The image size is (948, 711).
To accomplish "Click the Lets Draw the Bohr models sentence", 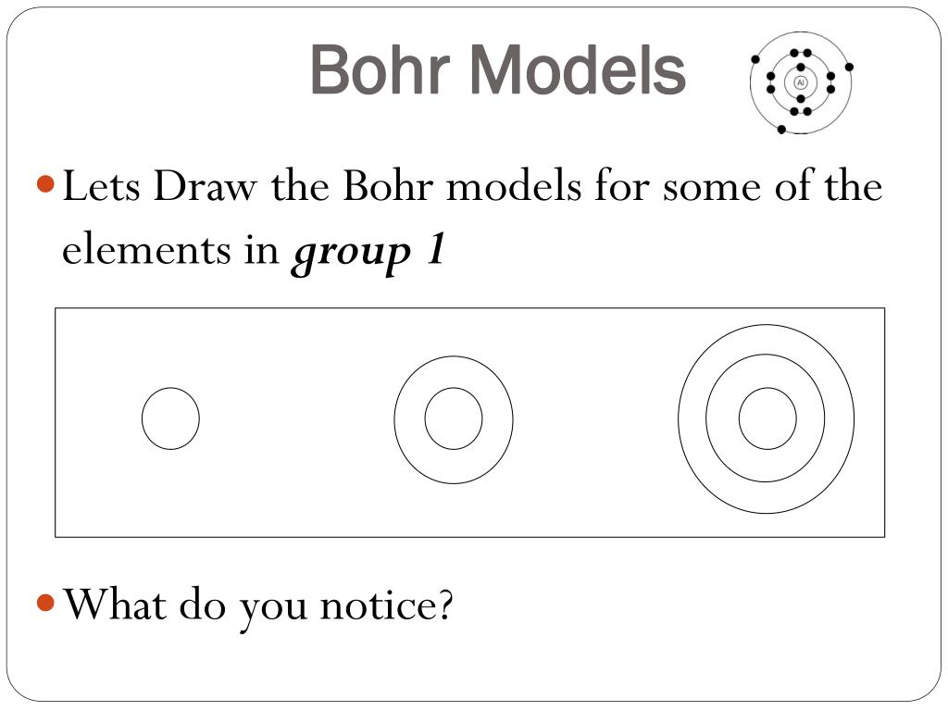I will [x=472, y=218].
